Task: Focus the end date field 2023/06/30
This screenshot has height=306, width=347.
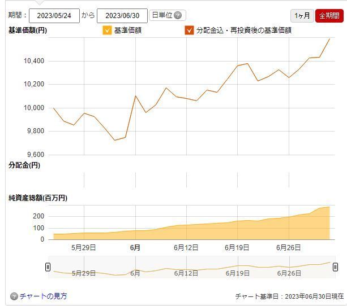Action: coord(122,16)
